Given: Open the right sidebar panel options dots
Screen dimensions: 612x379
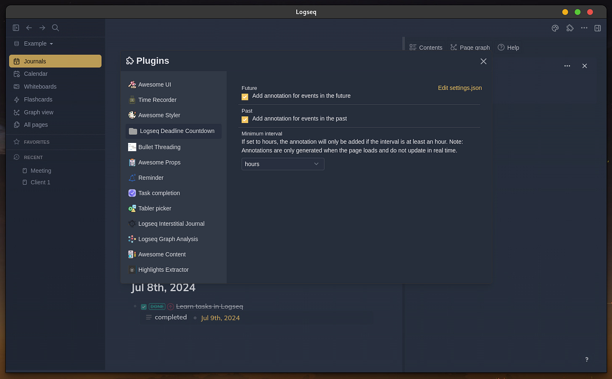Looking at the screenshot, I should pyautogui.click(x=567, y=66).
